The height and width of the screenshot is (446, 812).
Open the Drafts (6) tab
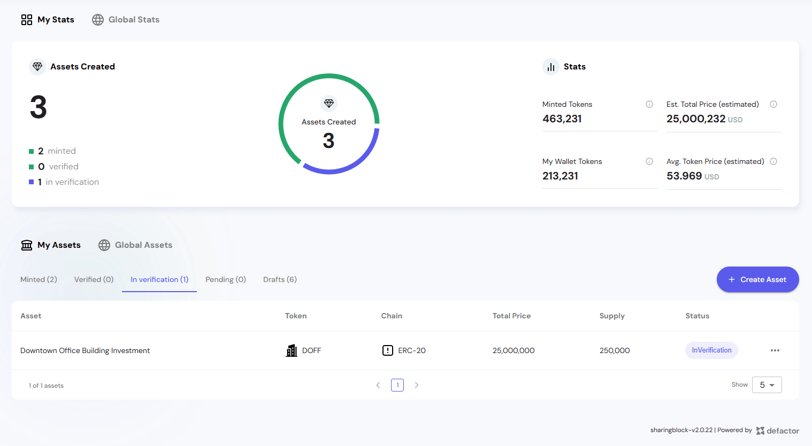[280, 279]
